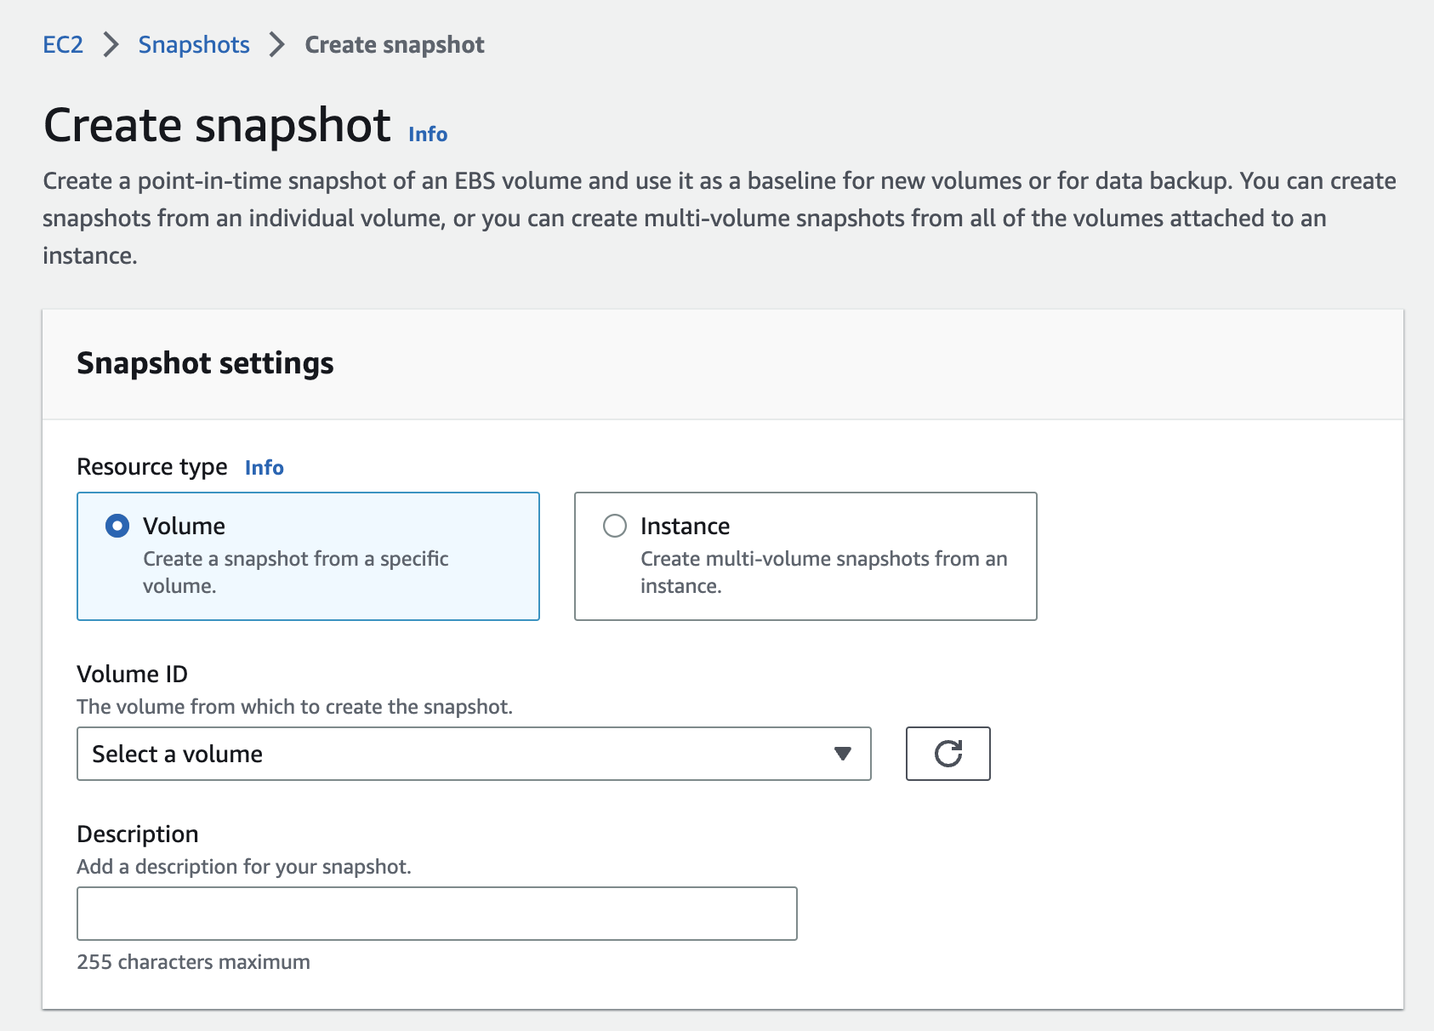This screenshot has width=1434, height=1031.
Task: Open Info link next to Resource type
Action: pos(264,467)
